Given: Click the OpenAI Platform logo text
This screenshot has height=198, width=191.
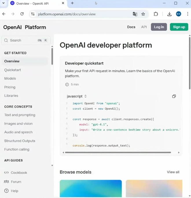Looking at the screenshot, I should click(25, 27).
